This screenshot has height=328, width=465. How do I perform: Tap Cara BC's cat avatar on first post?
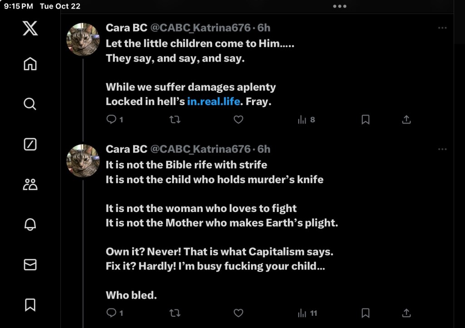click(x=83, y=39)
